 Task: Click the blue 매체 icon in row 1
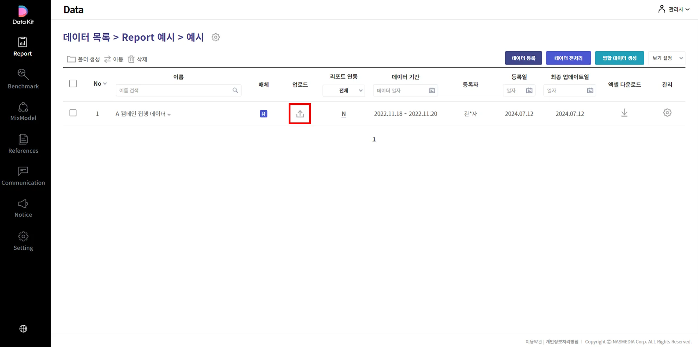(x=263, y=114)
